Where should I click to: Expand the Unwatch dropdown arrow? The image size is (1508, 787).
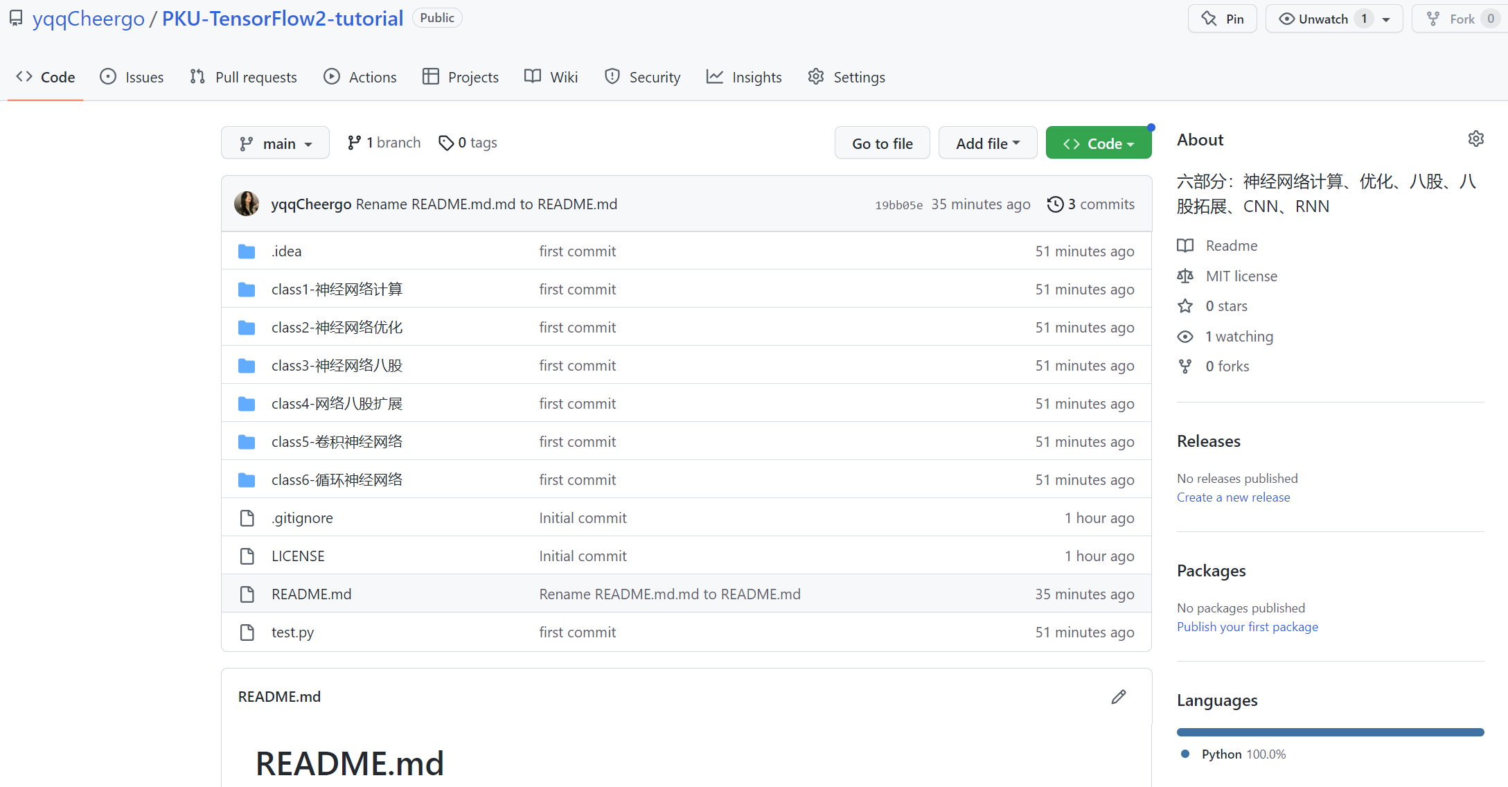[1386, 19]
